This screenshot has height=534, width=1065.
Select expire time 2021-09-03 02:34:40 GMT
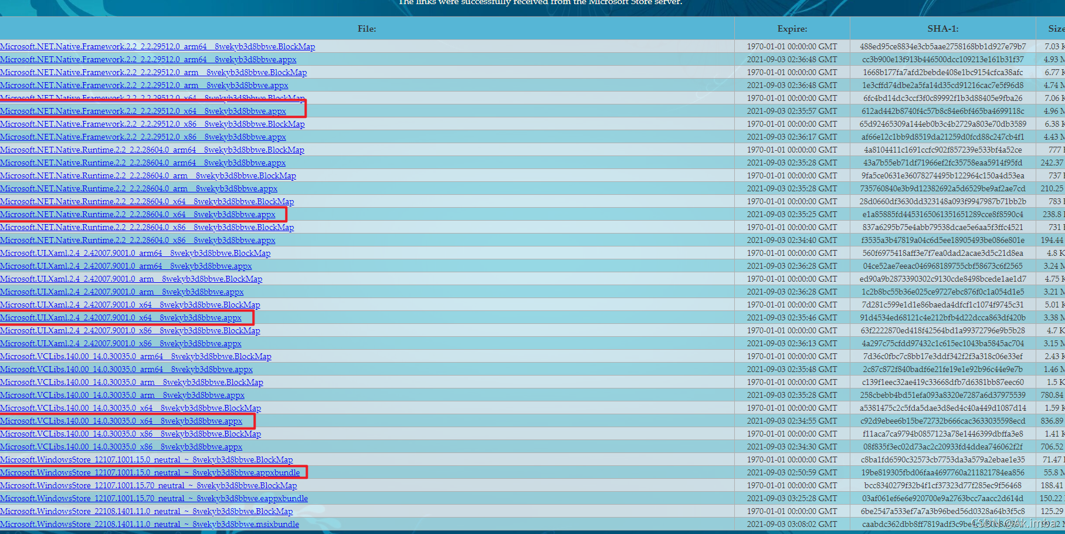(x=792, y=240)
